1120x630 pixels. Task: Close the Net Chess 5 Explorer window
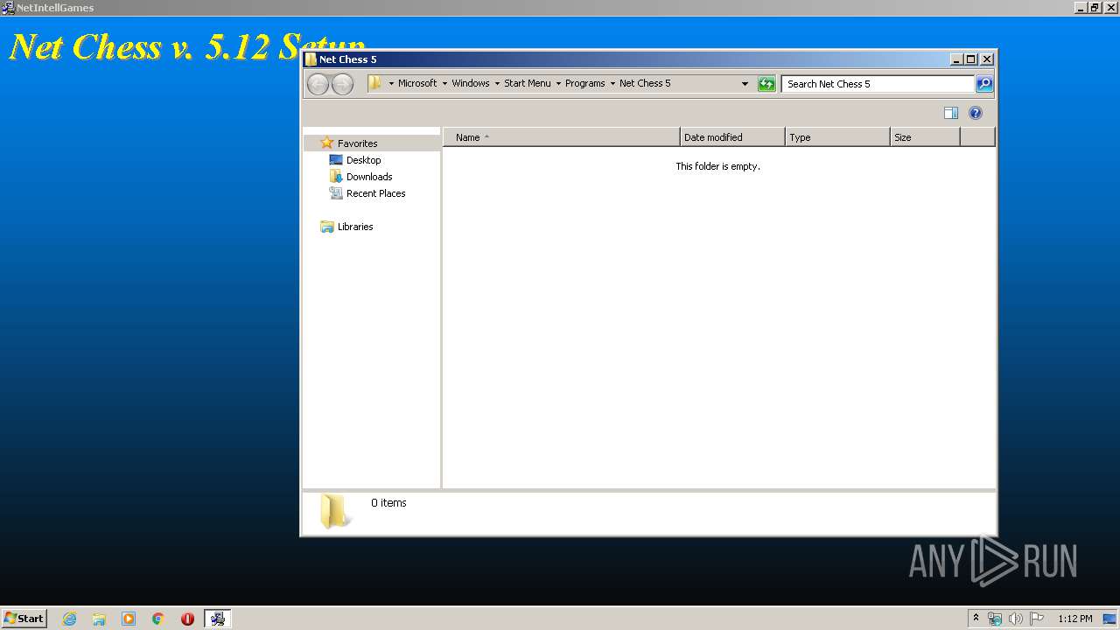click(x=987, y=59)
